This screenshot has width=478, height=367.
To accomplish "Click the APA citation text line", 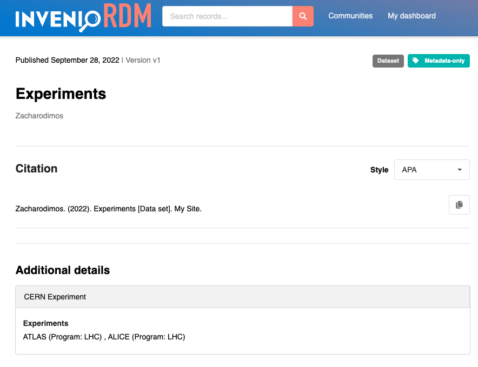I will [108, 209].
